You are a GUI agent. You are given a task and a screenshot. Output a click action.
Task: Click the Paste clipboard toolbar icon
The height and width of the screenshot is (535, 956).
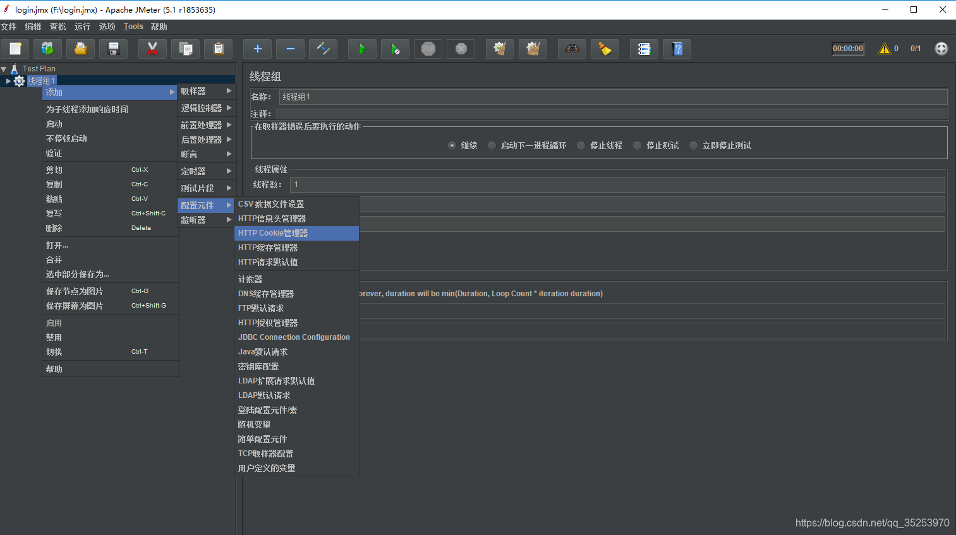(219, 49)
